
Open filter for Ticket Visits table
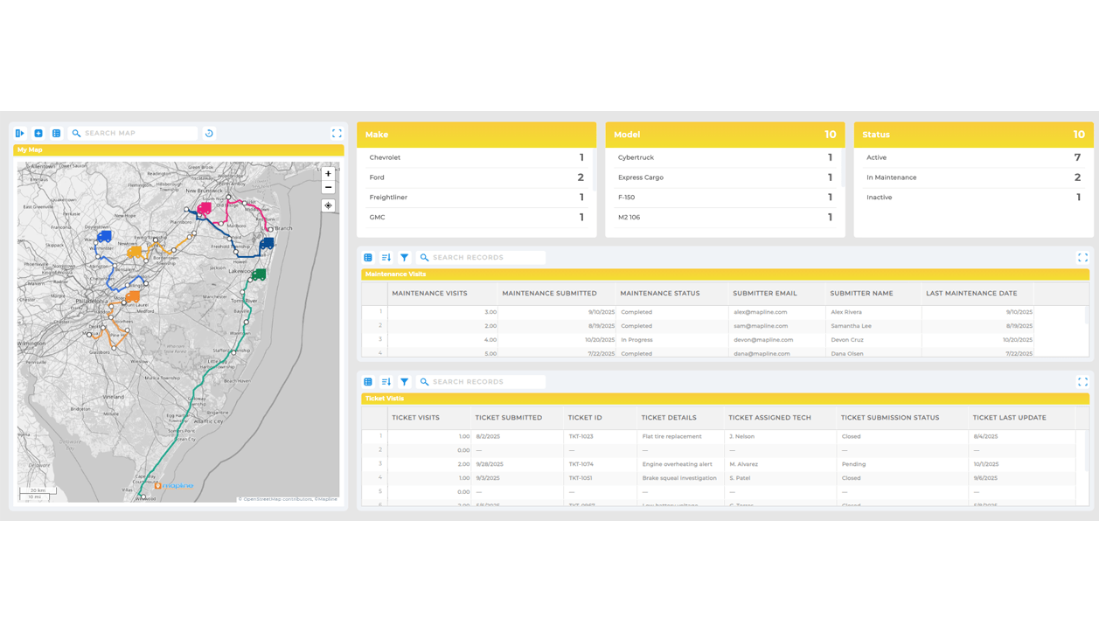(404, 382)
